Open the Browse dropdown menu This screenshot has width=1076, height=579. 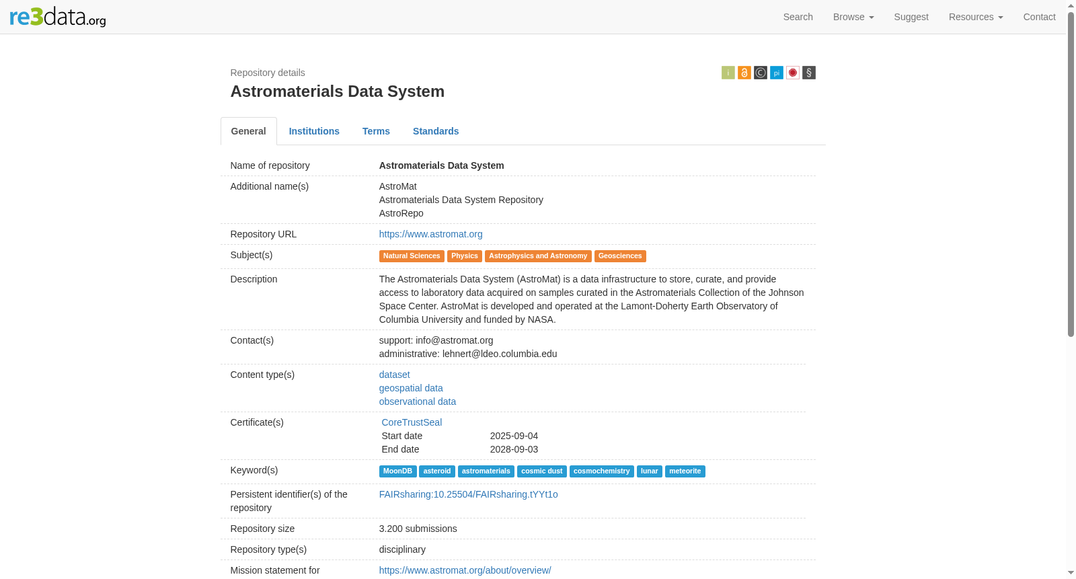pos(853,17)
